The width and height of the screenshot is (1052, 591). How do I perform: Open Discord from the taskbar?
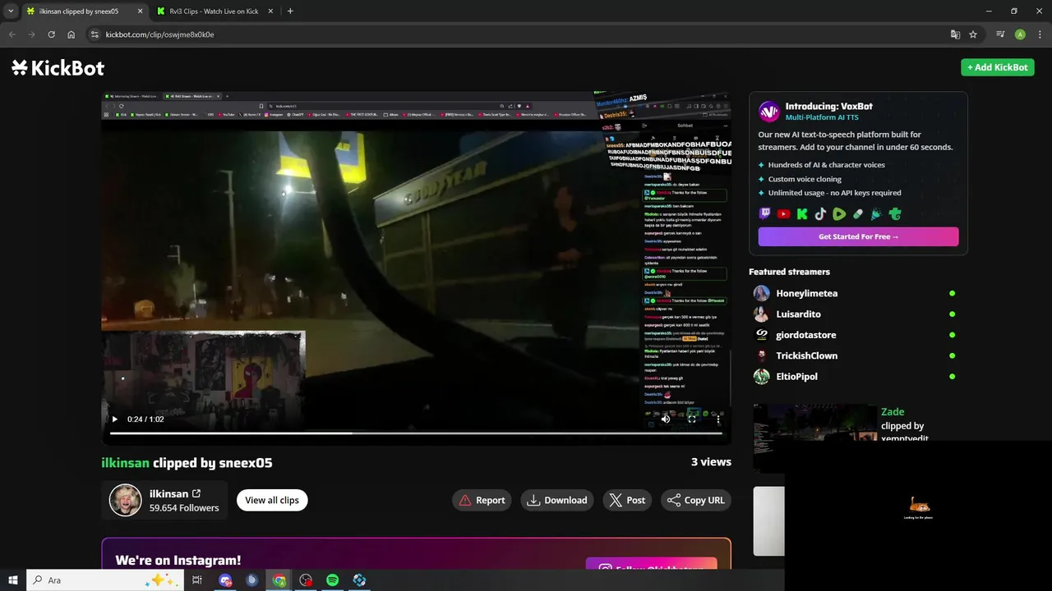(x=225, y=580)
